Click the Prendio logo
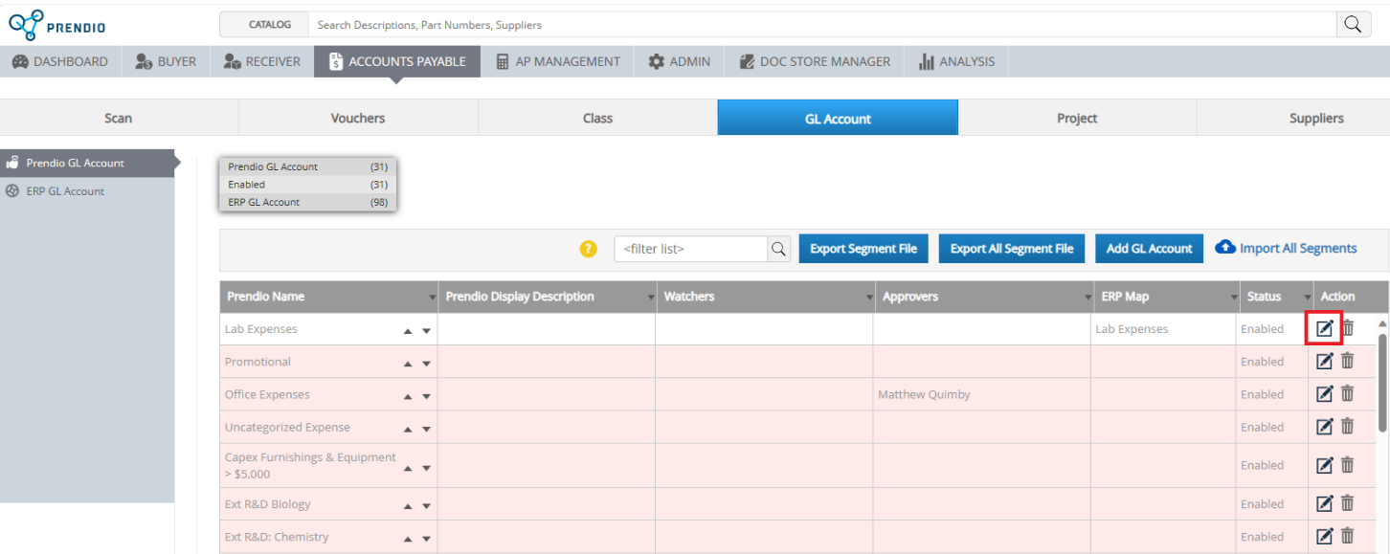The width and height of the screenshot is (1390, 554). [x=57, y=23]
